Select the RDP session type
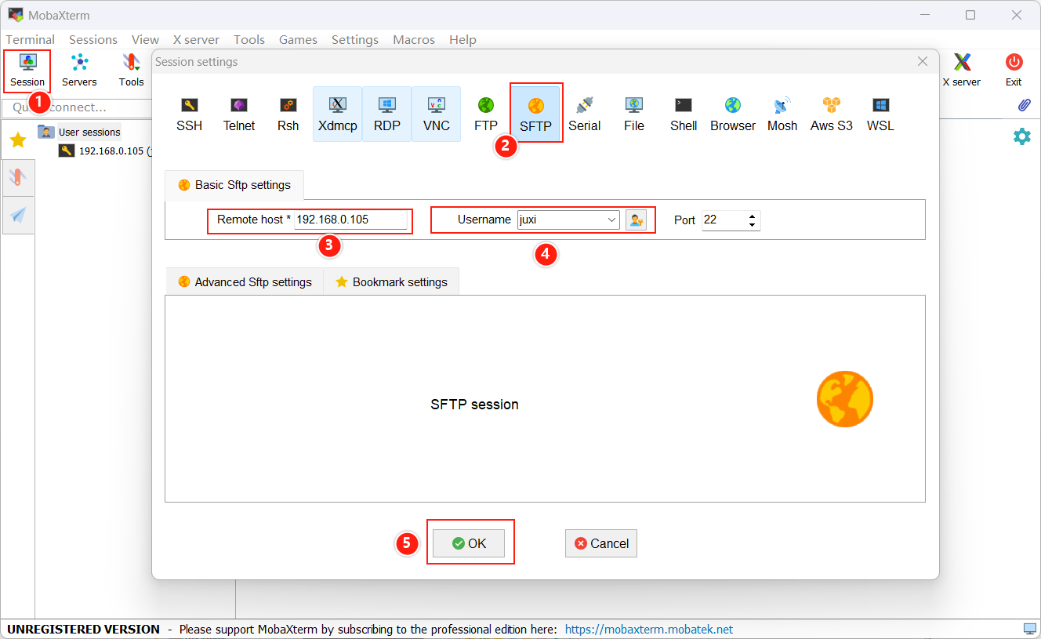1041x639 pixels. pyautogui.click(x=387, y=114)
